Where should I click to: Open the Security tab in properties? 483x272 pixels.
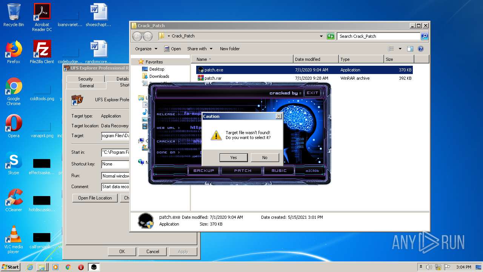(85, 79)
